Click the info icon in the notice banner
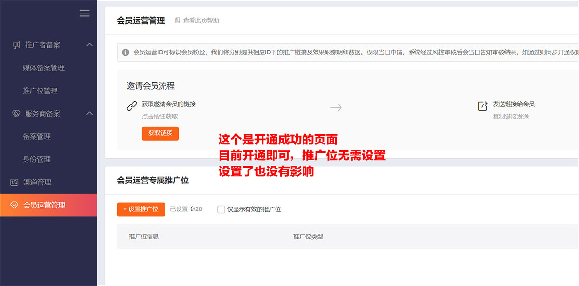This screenshot has height=286, width=579. pos(126,52)
